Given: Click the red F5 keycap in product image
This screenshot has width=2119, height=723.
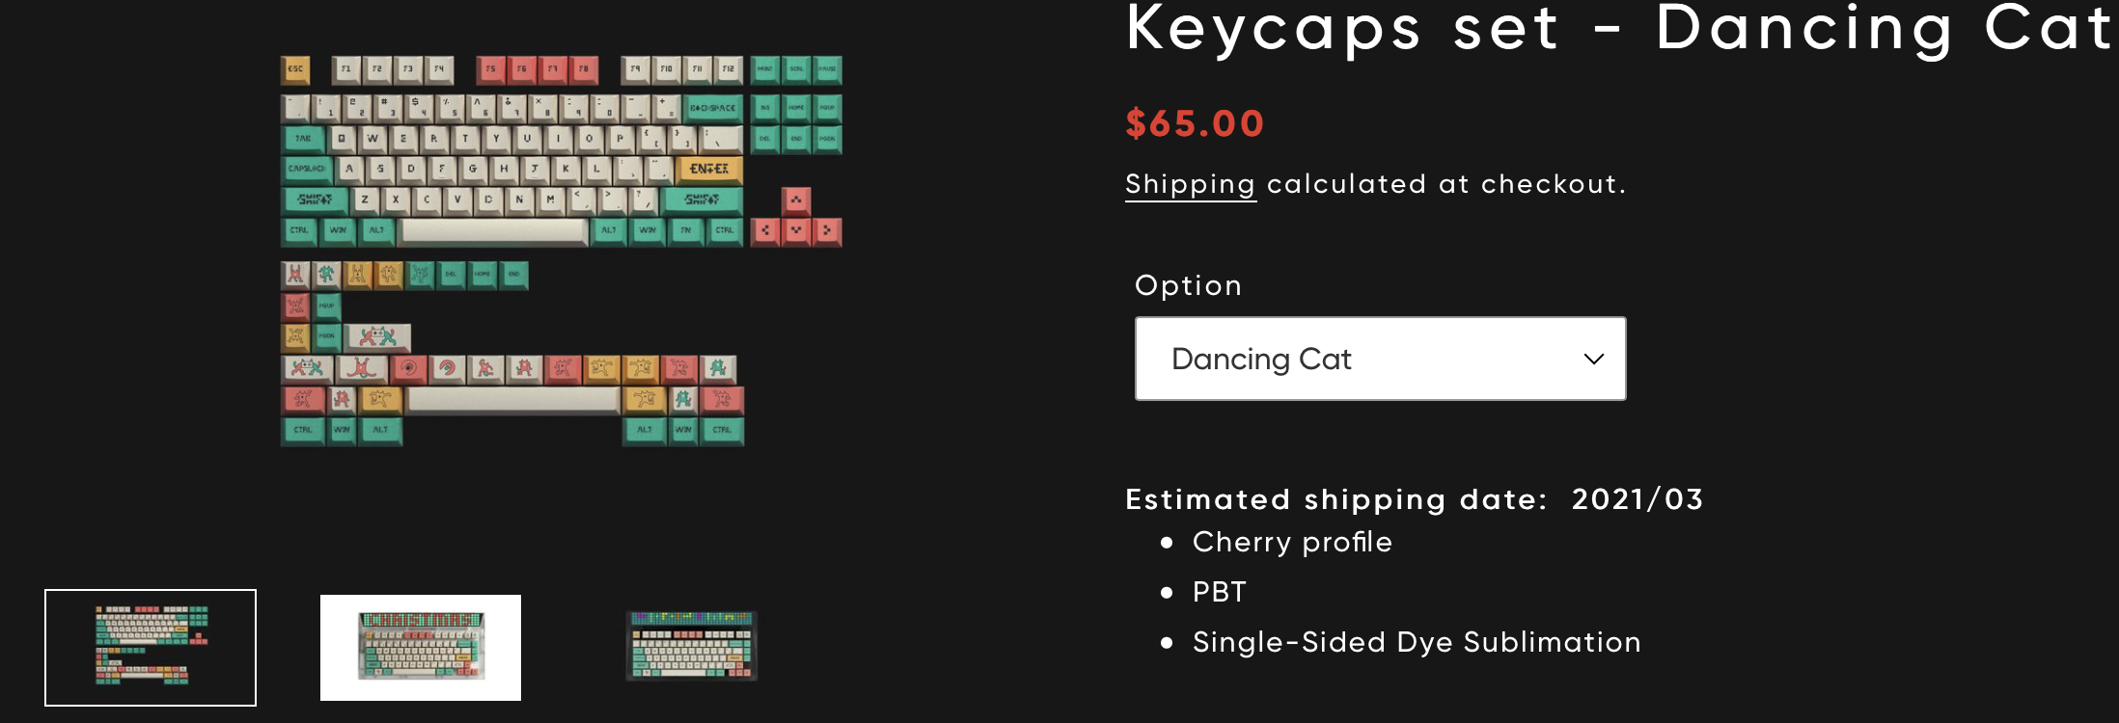Looking at the screenshot, I should click(491, 69).
